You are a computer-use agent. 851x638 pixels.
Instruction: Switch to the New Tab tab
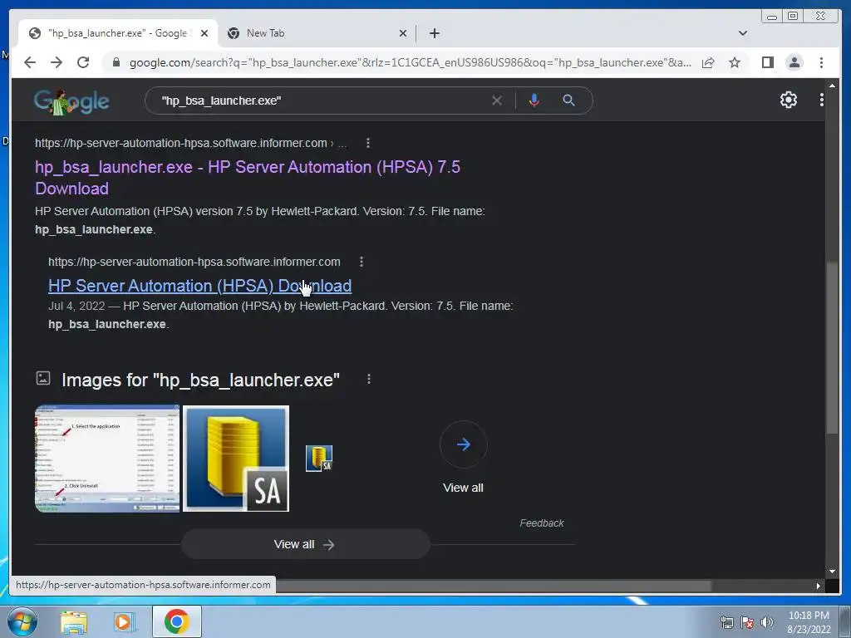click(317, 33)
